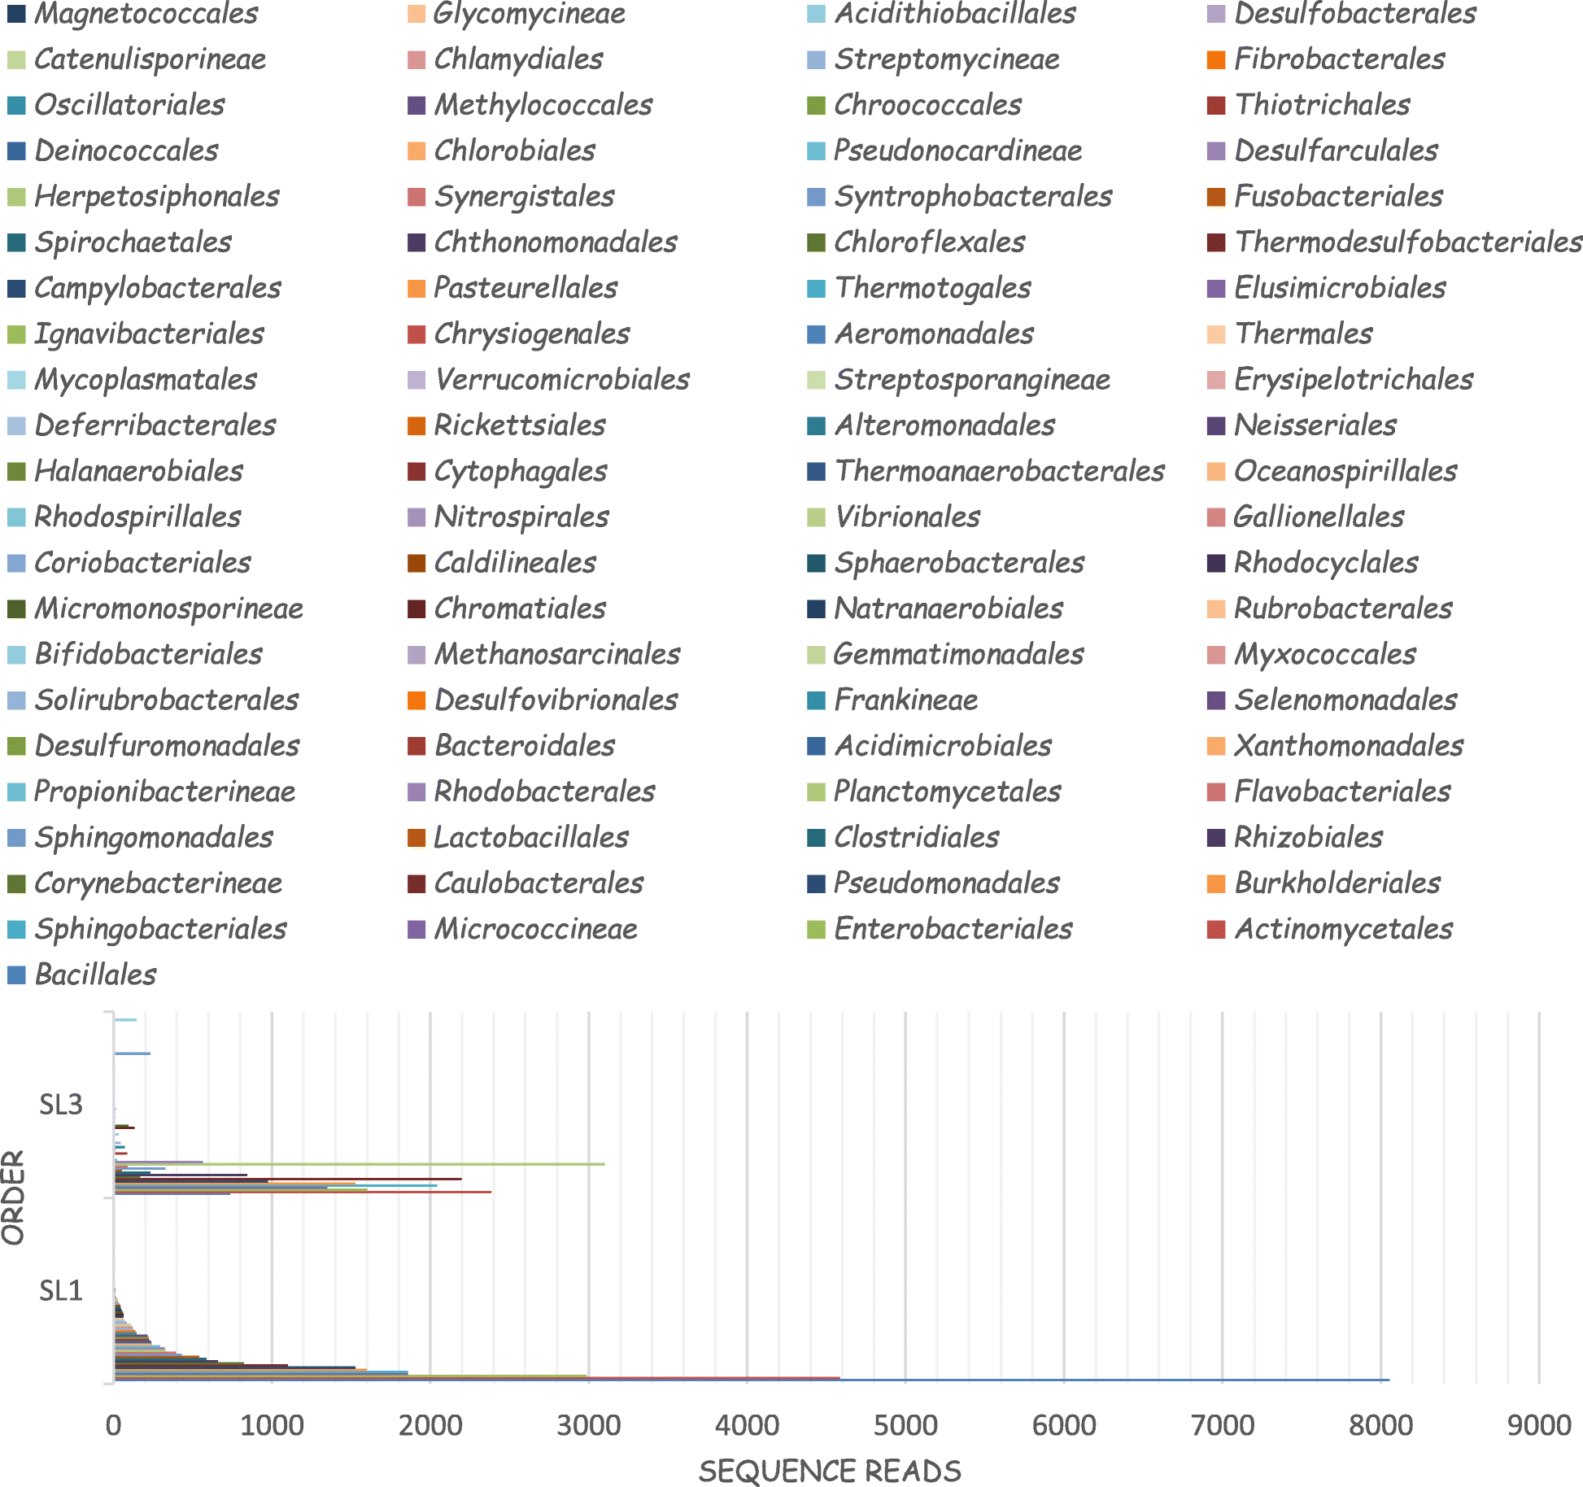Screen dimensions: 1583x1487
Task: Click the Magnetococcales legend color swatch
Action: (16, 13)
